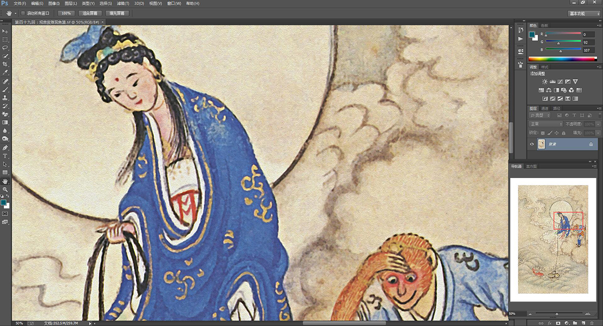Viewport: 603px width, 326px height.
Task: Click the color spectrum ramp
Action: pos(563,59)
